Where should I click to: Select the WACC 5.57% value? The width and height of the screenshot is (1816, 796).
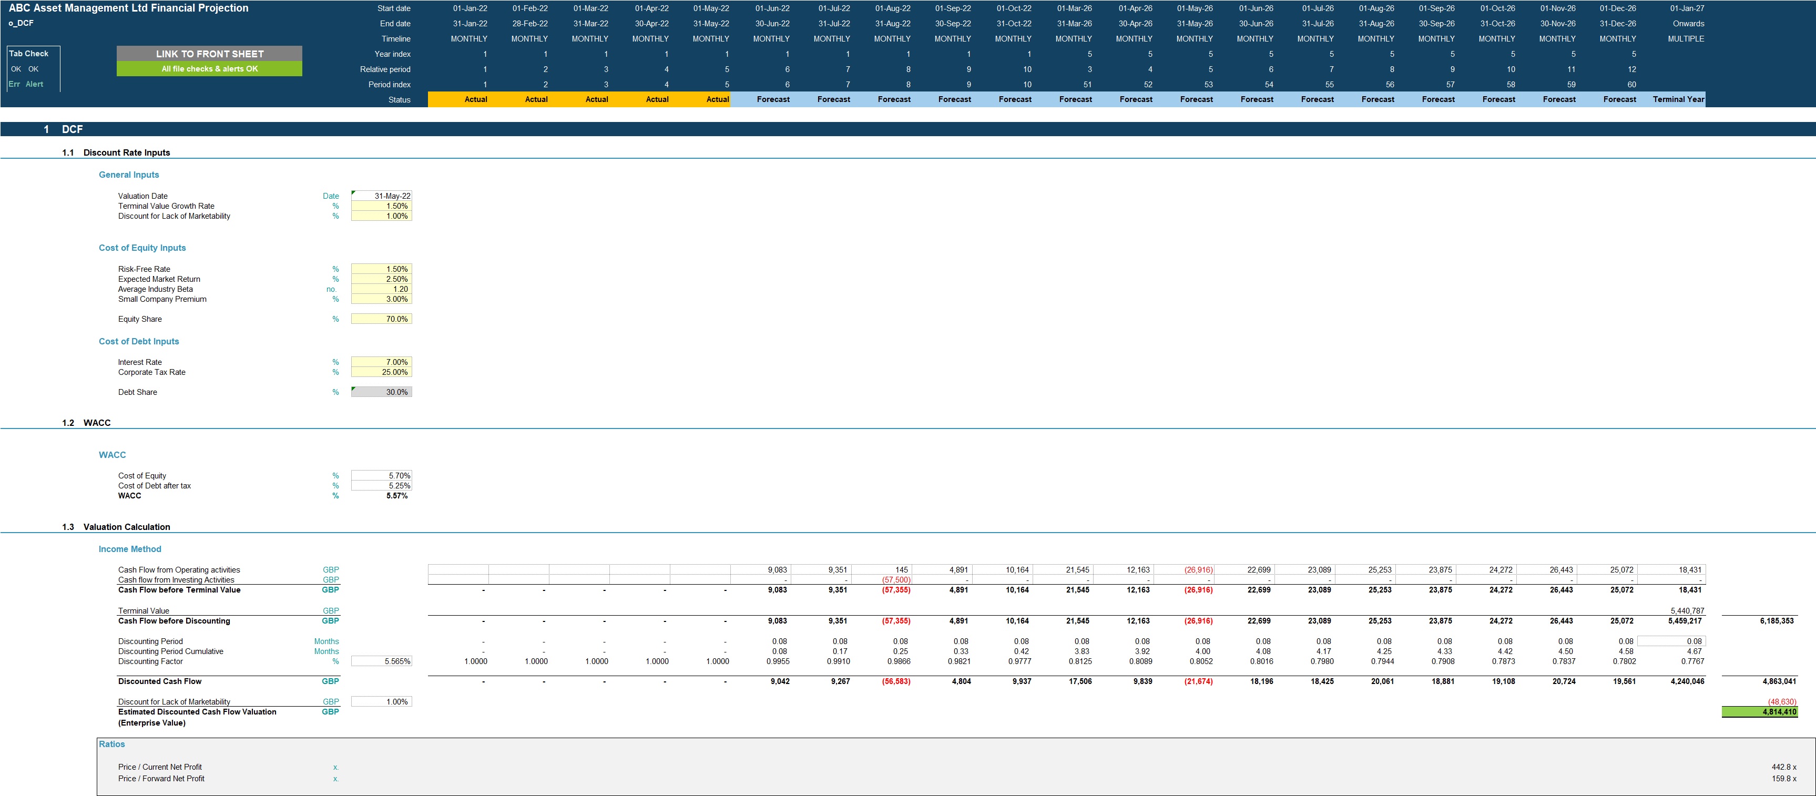coord(397,496)
